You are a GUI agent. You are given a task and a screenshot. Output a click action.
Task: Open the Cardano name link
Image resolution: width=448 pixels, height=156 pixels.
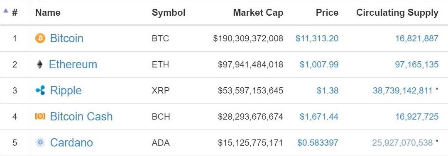(71, 142)
